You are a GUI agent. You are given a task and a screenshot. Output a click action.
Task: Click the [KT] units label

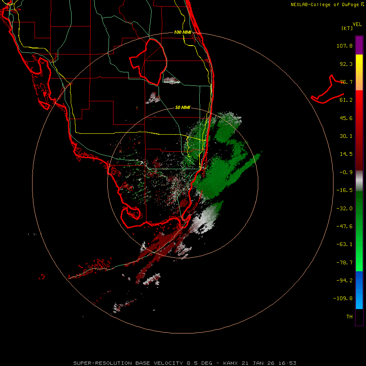347,28
